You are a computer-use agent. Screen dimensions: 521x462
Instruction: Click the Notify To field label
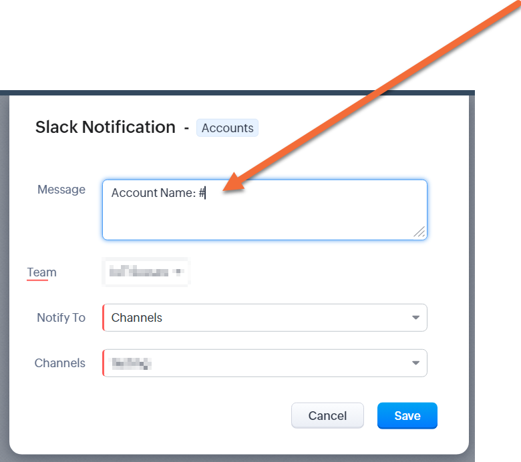click(x=61, y=318)
